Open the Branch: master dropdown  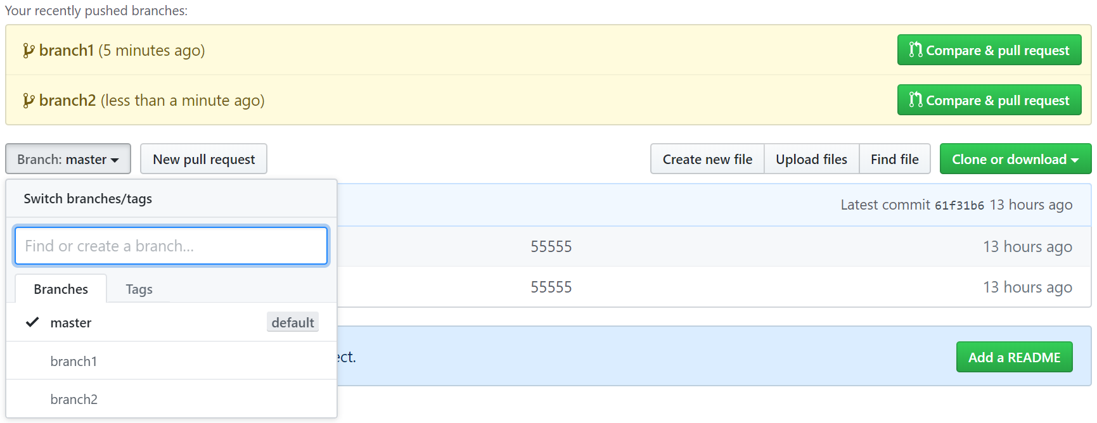pos(68,159)
